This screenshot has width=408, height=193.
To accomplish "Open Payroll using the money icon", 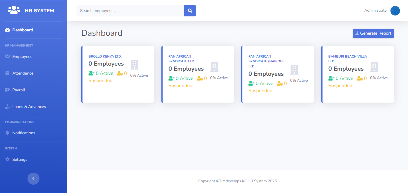I will pos(7,90).
